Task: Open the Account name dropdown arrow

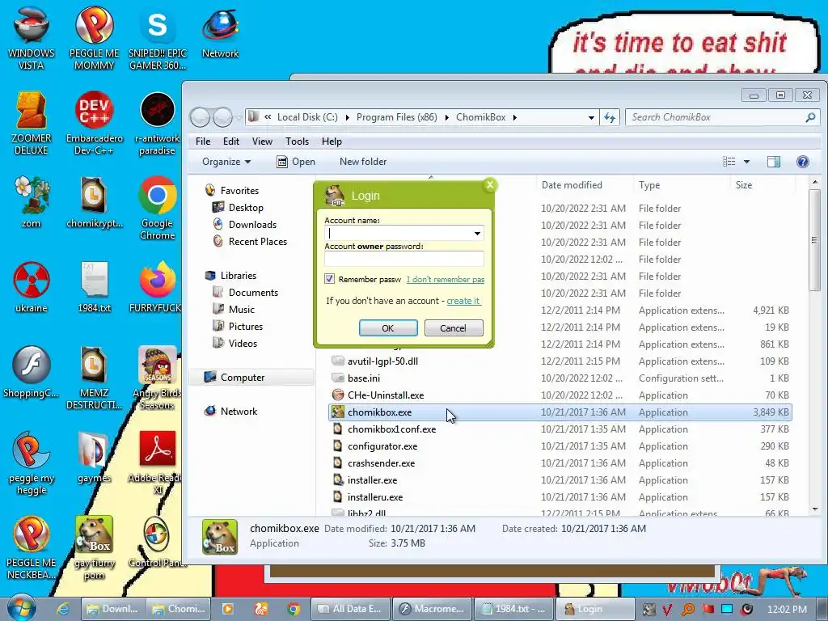Action: point(477,233)
